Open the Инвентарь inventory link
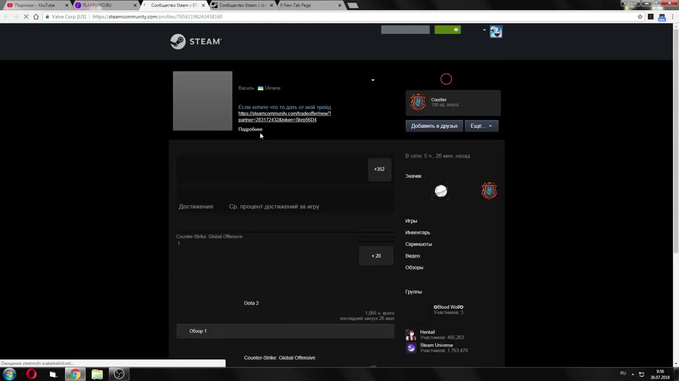 [x=417, y=233]
